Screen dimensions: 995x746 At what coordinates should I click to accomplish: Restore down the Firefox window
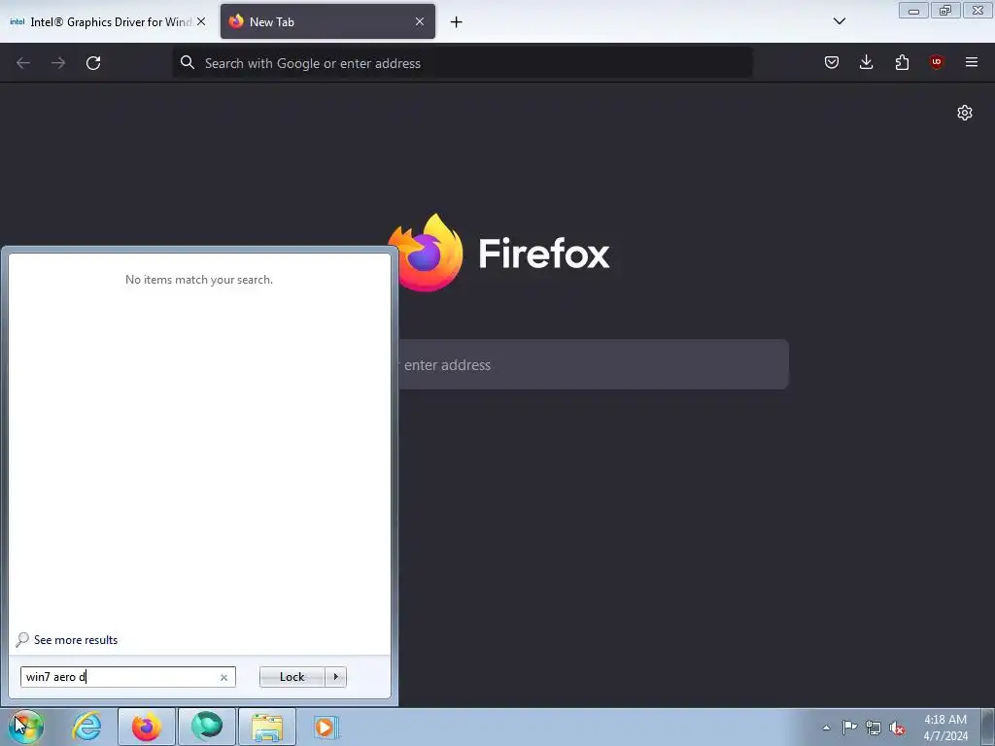click(x=945, y=11)
